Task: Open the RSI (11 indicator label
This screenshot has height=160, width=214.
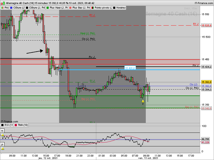Action: click(7, 125)
